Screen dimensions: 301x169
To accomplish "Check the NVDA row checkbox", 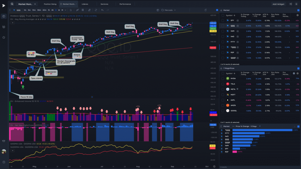I will 223,79.
